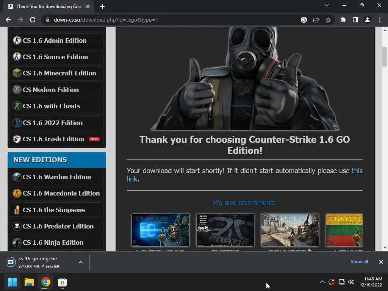This screenshot has width=388, height=291.
Task: Open a new tab with the plus button
Action: point(102,6)
